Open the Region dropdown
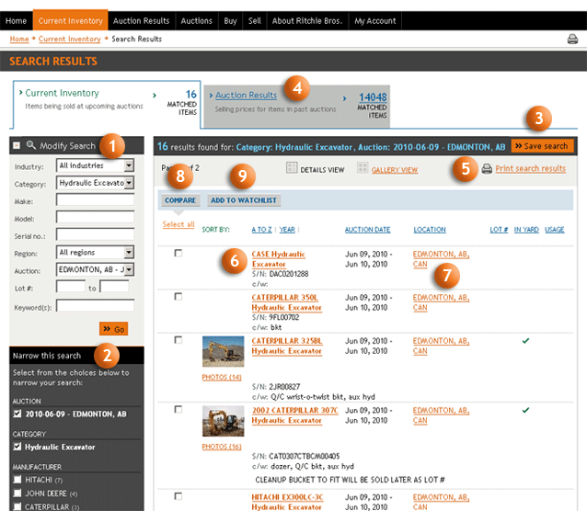Viewport: 587px width, 511px height. coord(95,252)
